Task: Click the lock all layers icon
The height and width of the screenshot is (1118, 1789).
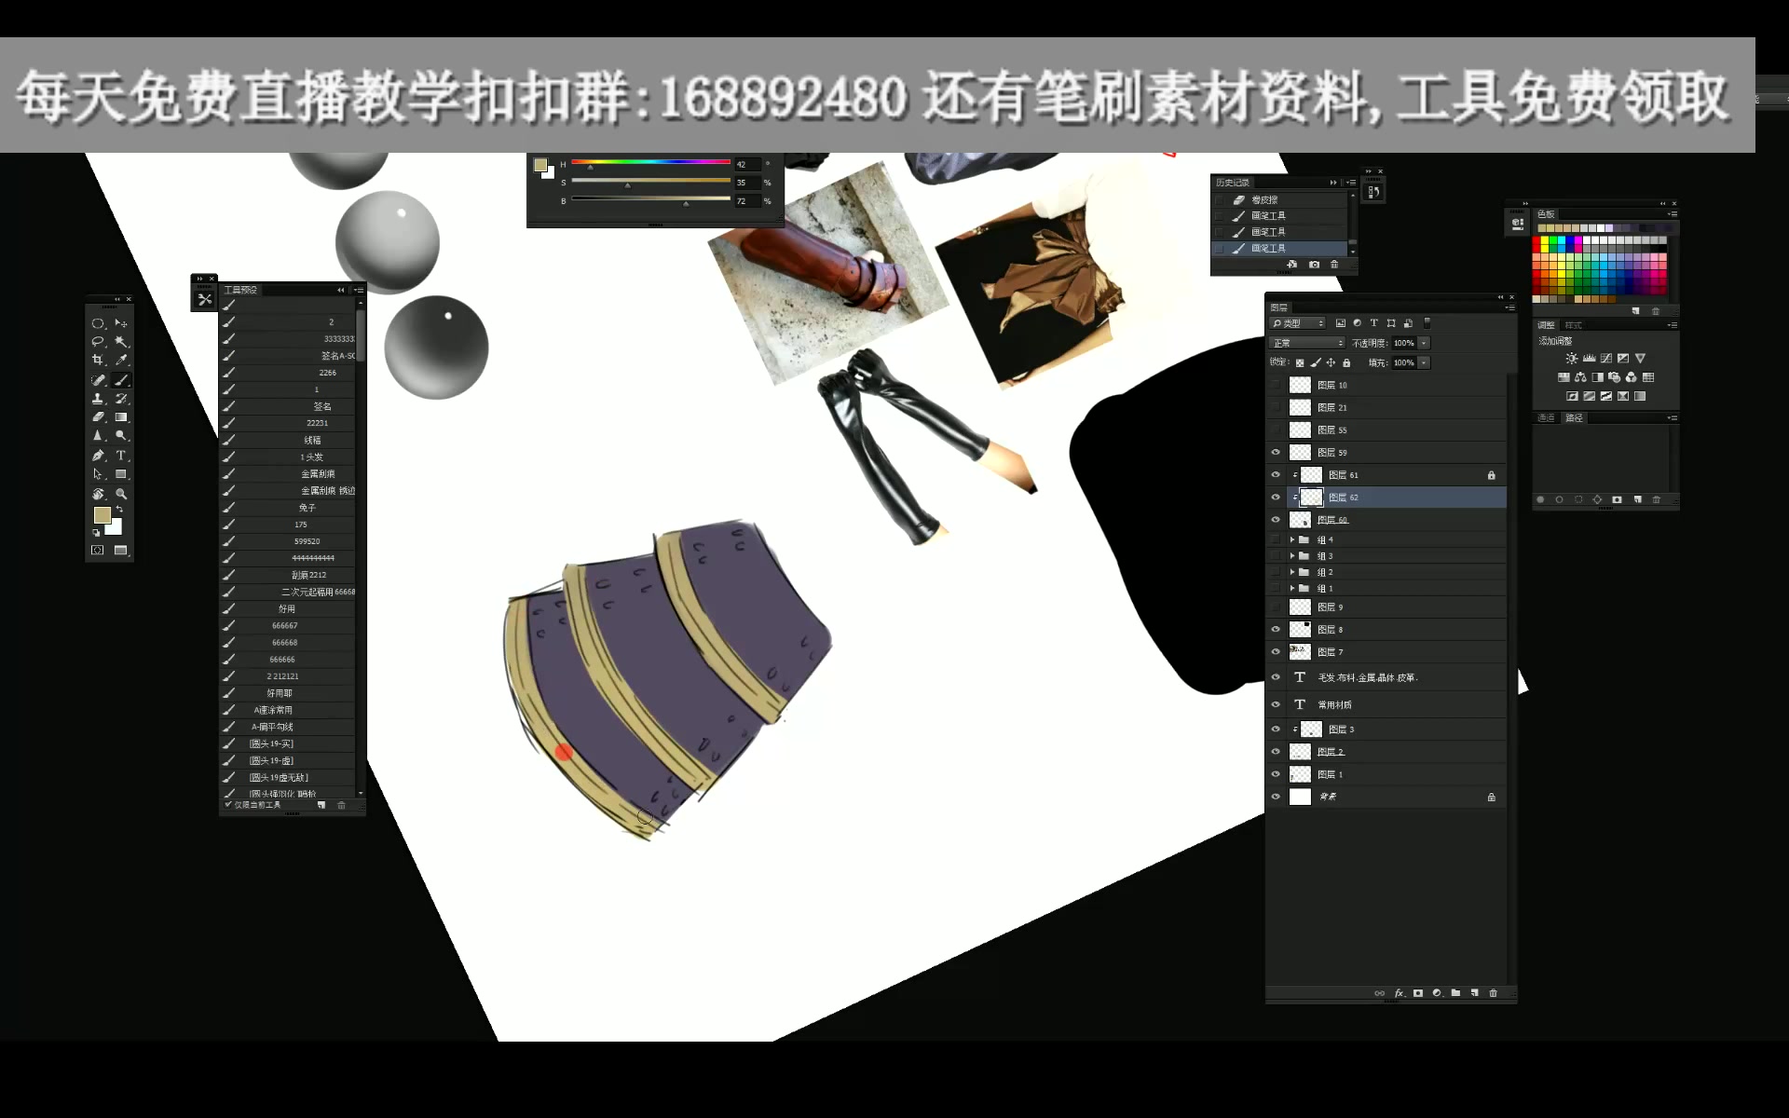Action: click(1346, 363)
